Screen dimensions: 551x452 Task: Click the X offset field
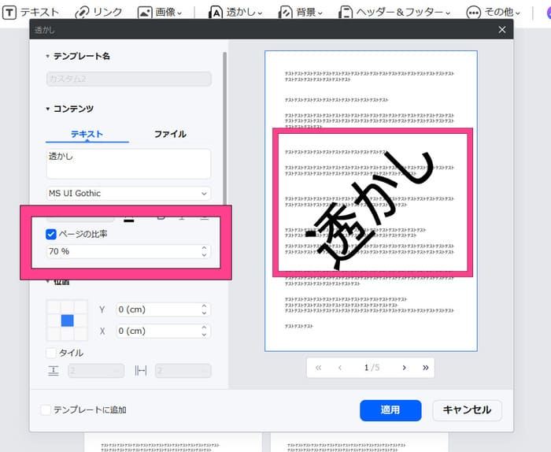164,331
